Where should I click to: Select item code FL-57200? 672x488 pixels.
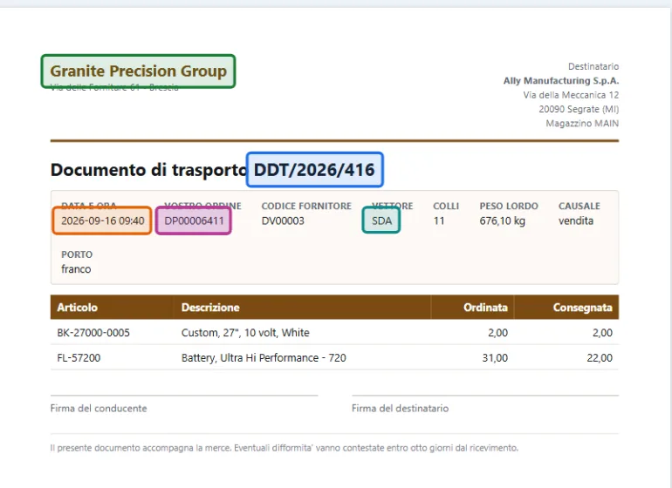click(x=79, y=358)
